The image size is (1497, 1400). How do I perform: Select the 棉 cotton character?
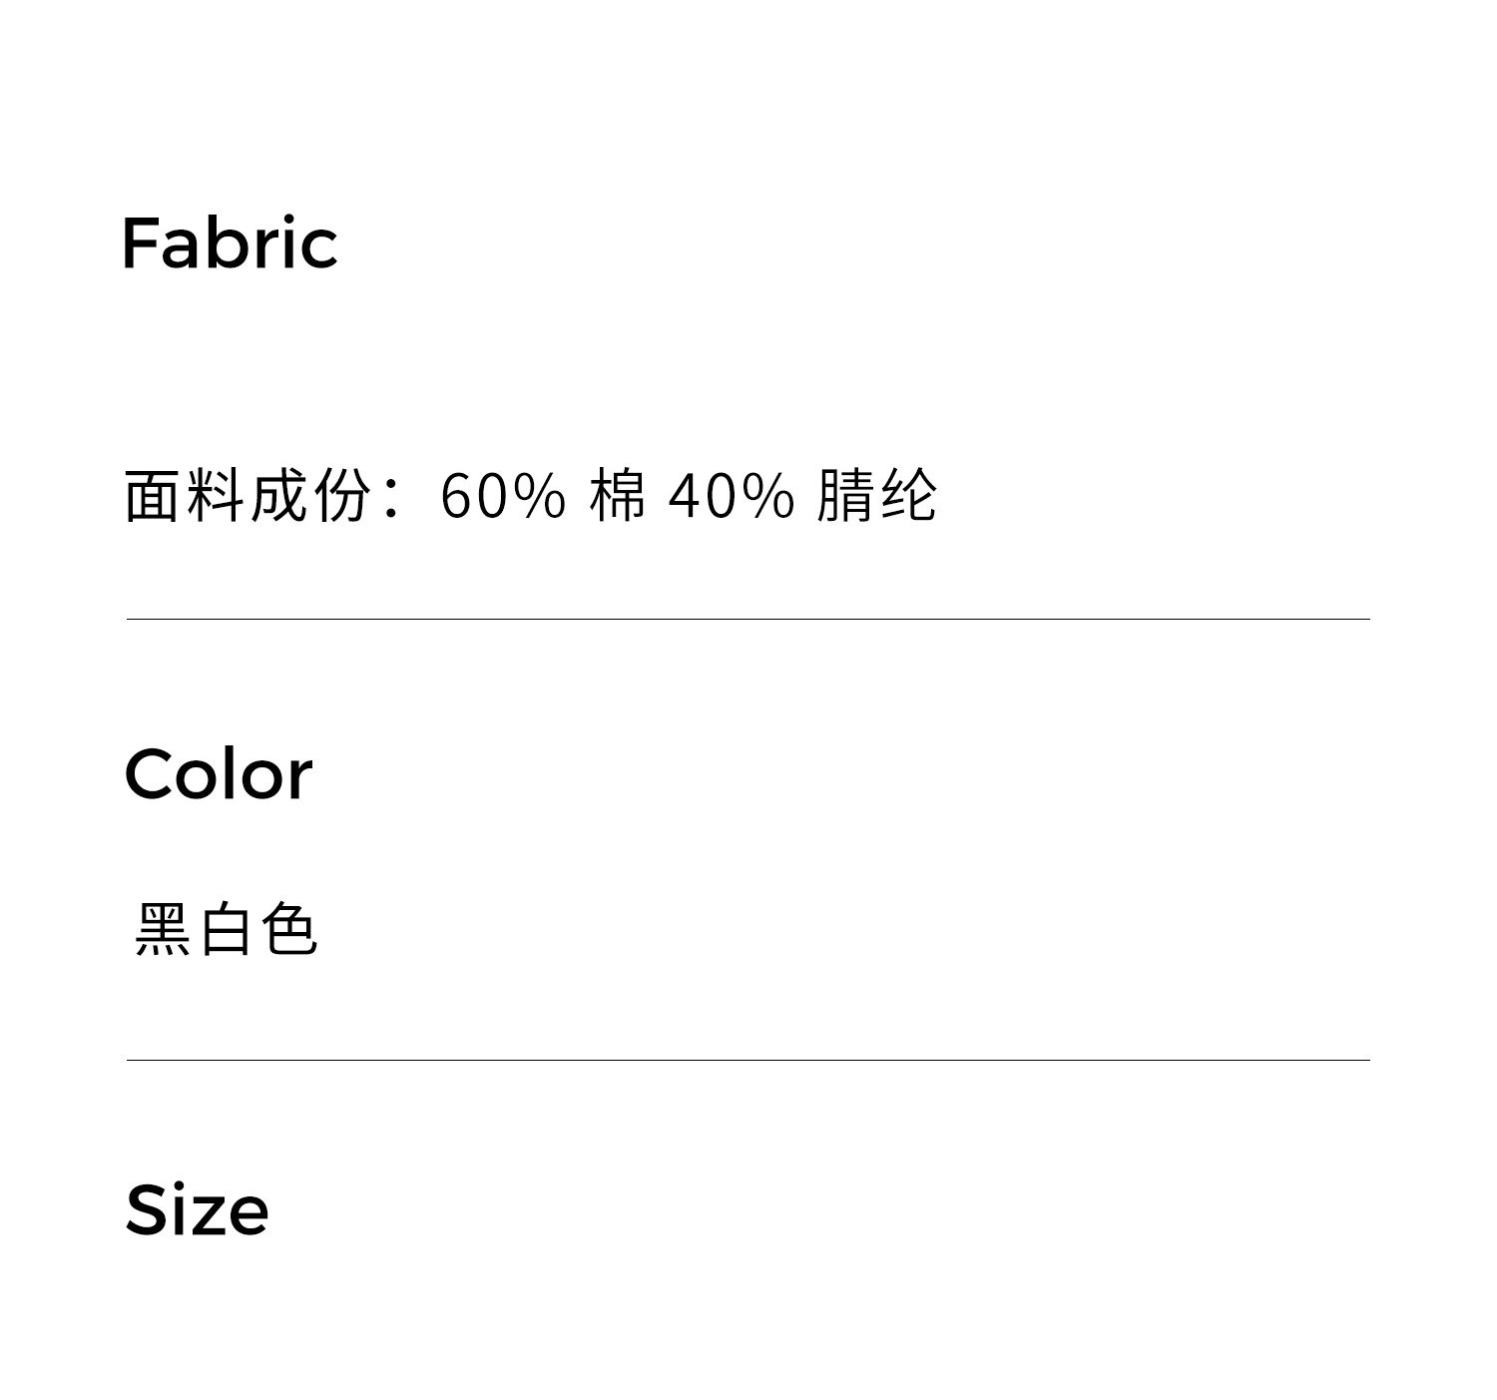click(618, 496)
